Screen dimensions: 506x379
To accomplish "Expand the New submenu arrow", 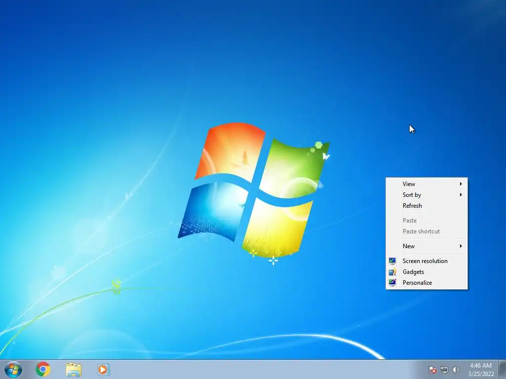I will pos(461,246).
